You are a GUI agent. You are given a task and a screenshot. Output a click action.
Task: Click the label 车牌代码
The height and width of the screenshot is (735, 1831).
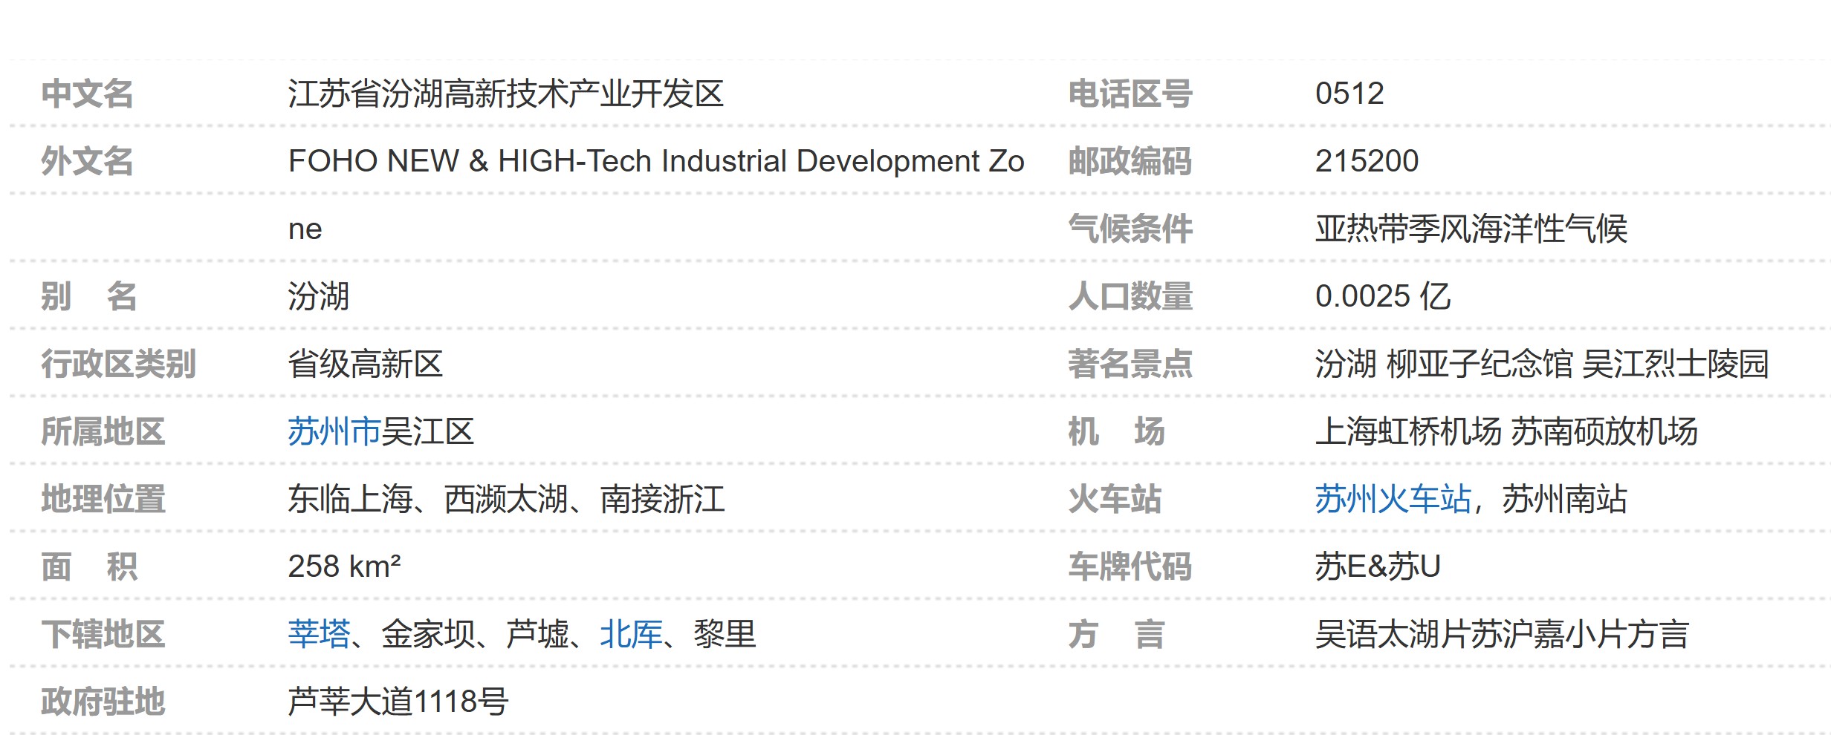(x=1130, y=566)
